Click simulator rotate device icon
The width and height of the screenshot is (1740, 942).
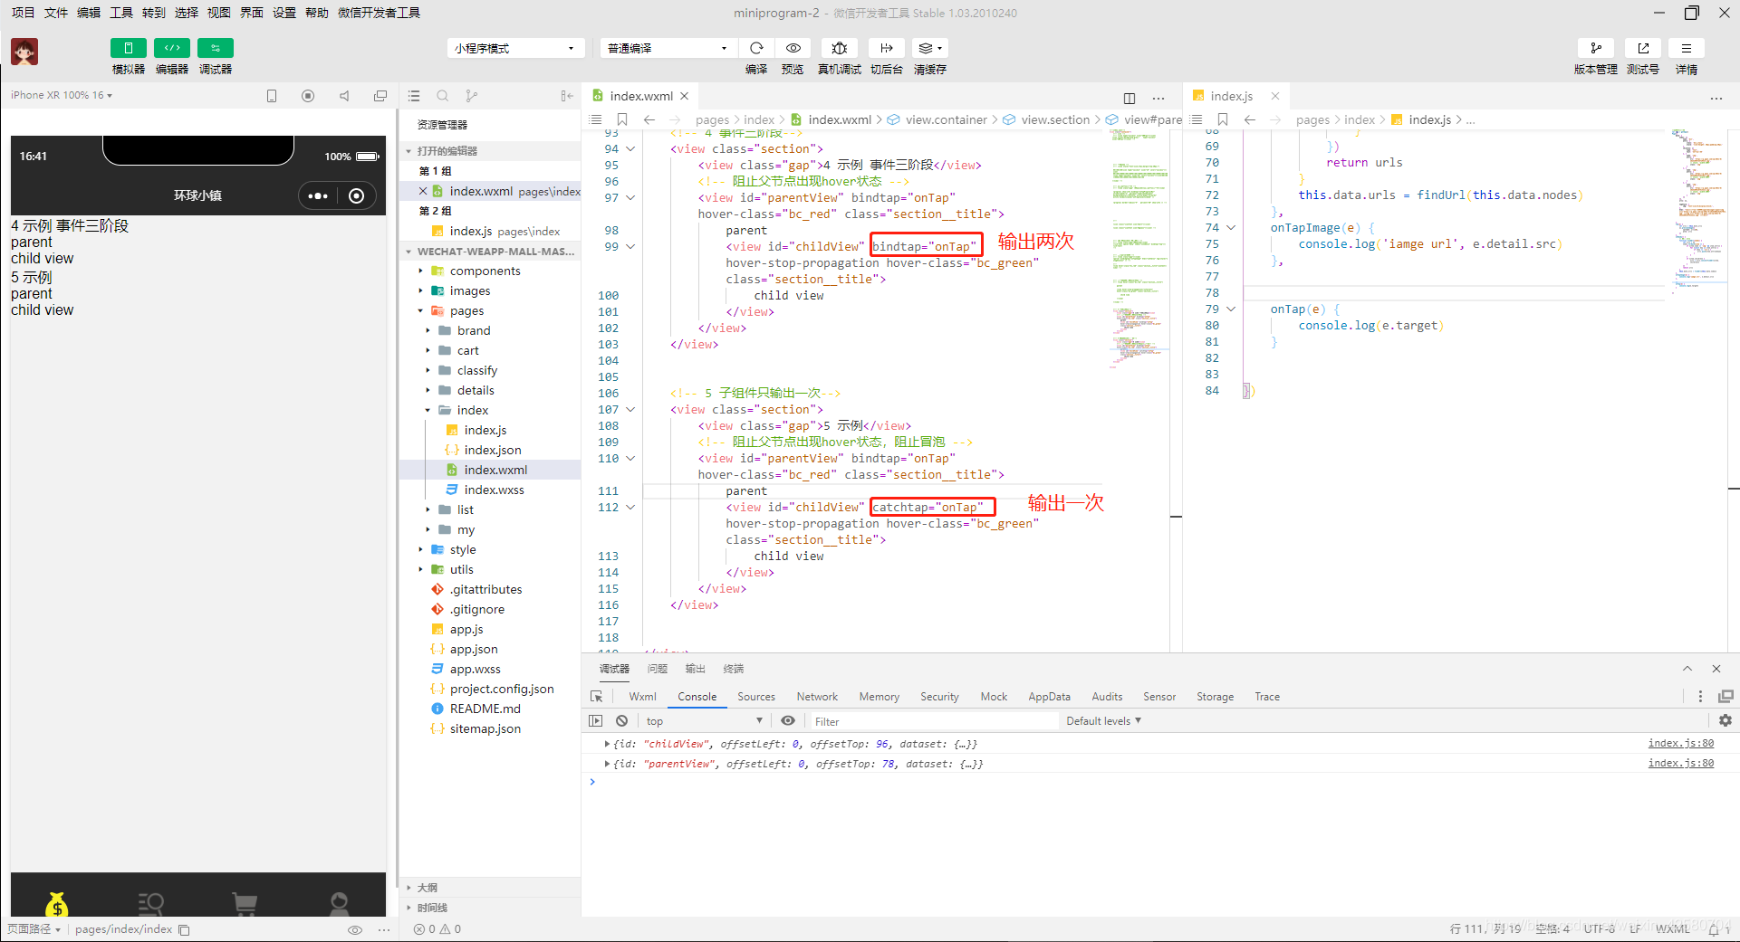(272, 96)
